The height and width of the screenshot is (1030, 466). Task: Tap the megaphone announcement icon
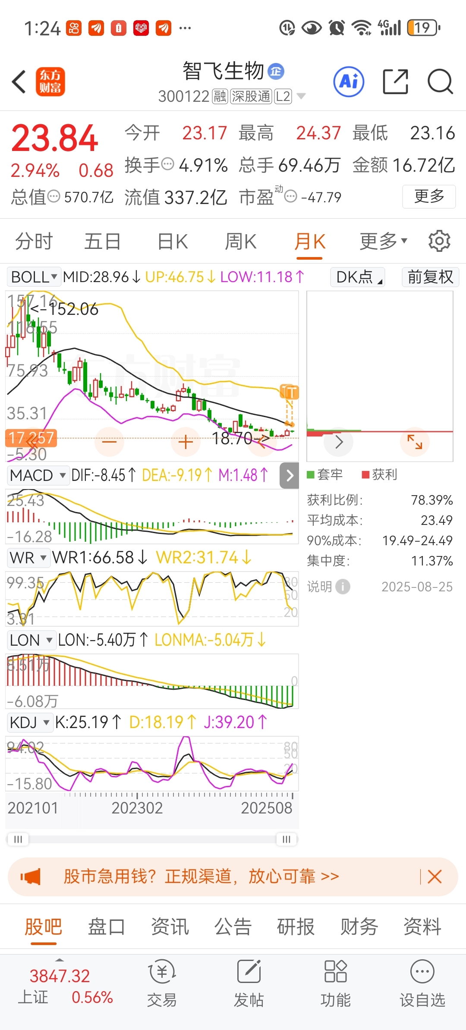click(31, 877)
